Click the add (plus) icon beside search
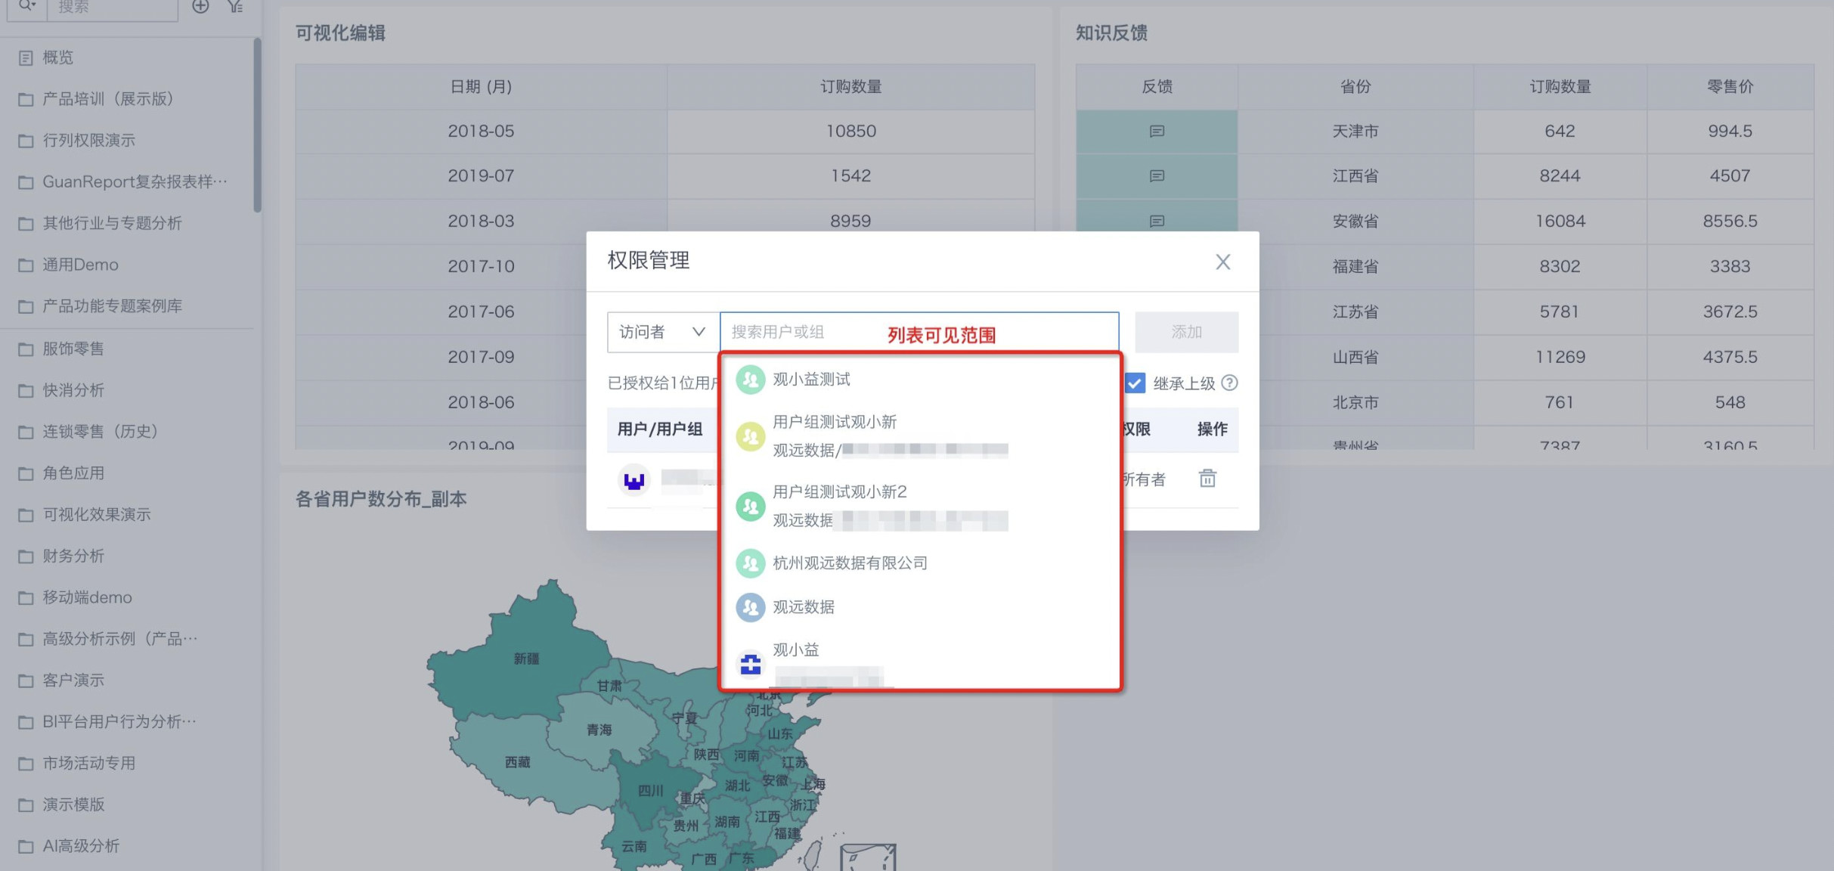Viewport: 1834px width, 871px height. coord(200,7)
